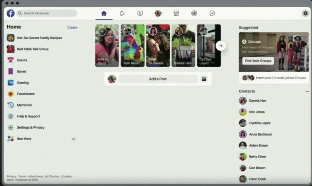Show more stories with the arrow button

coord(221,46)
